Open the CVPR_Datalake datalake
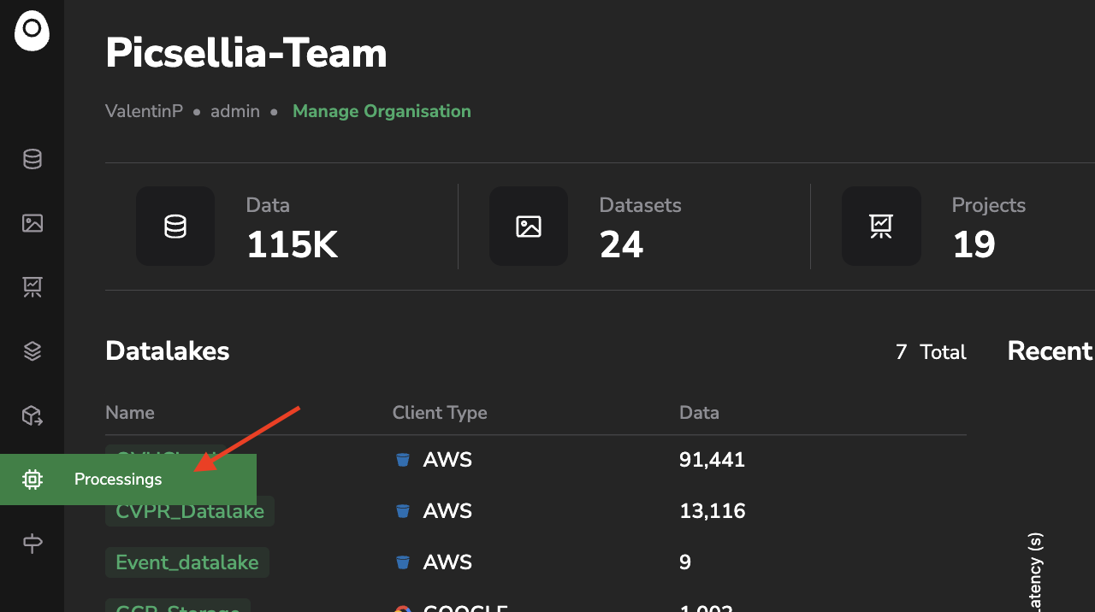The height and width of the screenshot is (612, 1095). pos(190,511)
